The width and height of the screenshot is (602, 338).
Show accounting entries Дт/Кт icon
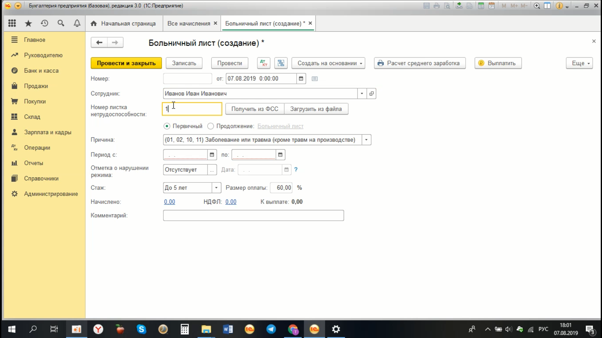pyautogui.click(x=264, y=63)
